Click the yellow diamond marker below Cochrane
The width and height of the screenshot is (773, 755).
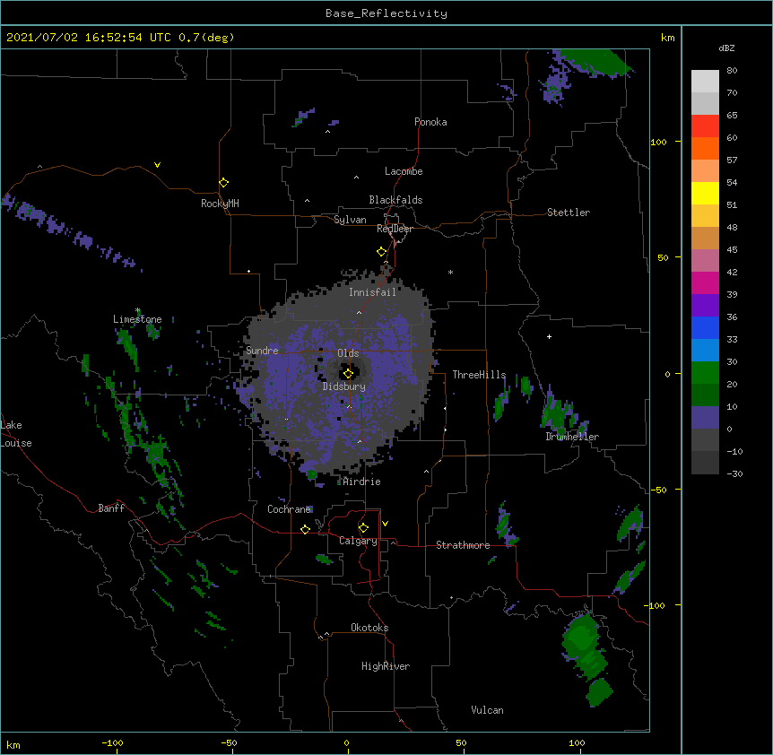click(x=305, y=529)
